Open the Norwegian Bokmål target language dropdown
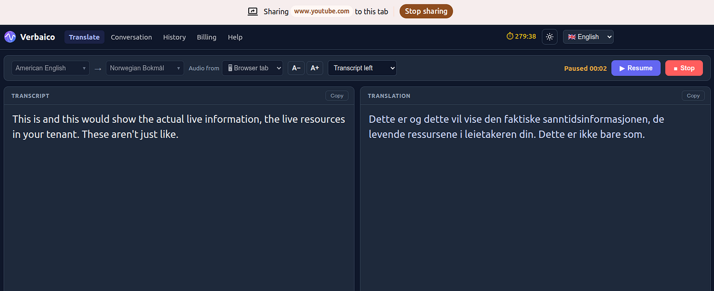 point(145,68)
